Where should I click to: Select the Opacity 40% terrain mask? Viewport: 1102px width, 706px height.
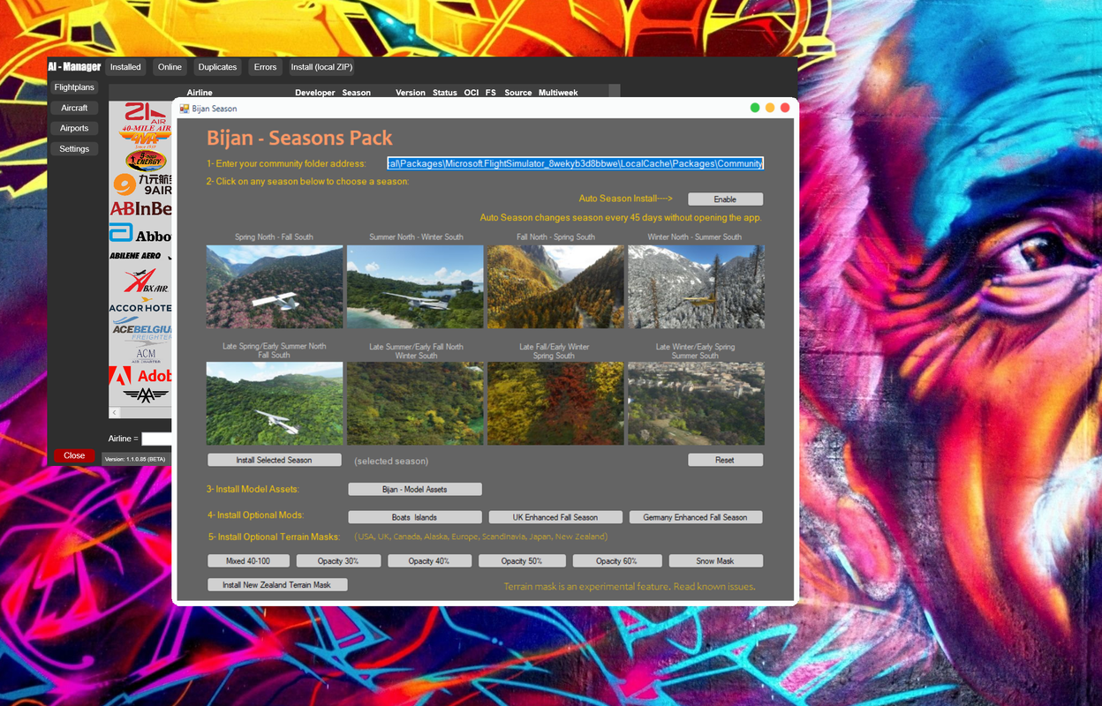point(429,561)
